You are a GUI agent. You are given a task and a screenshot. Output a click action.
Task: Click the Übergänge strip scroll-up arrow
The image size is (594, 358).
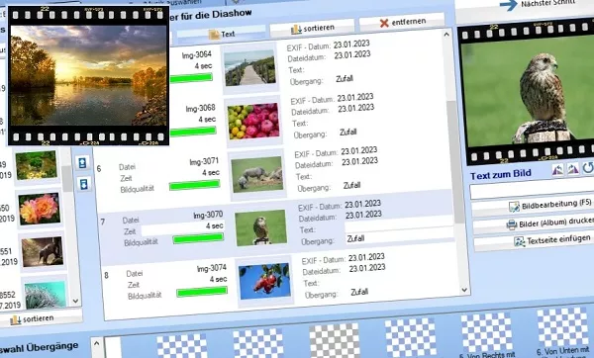click(96, 344)
